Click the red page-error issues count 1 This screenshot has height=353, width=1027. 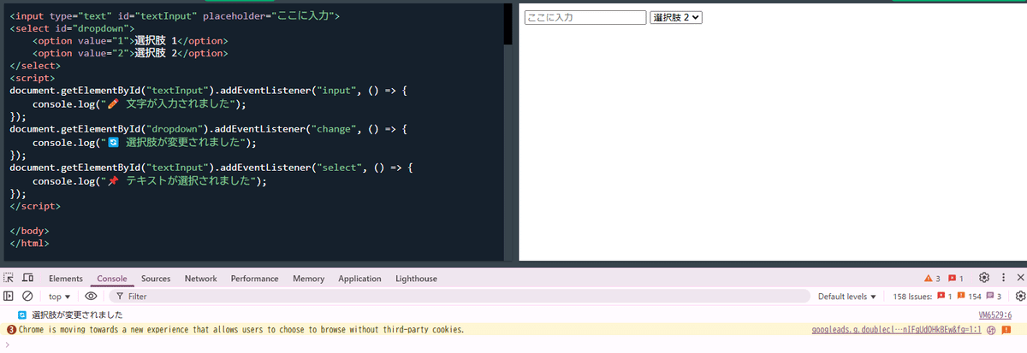(945, 297)
